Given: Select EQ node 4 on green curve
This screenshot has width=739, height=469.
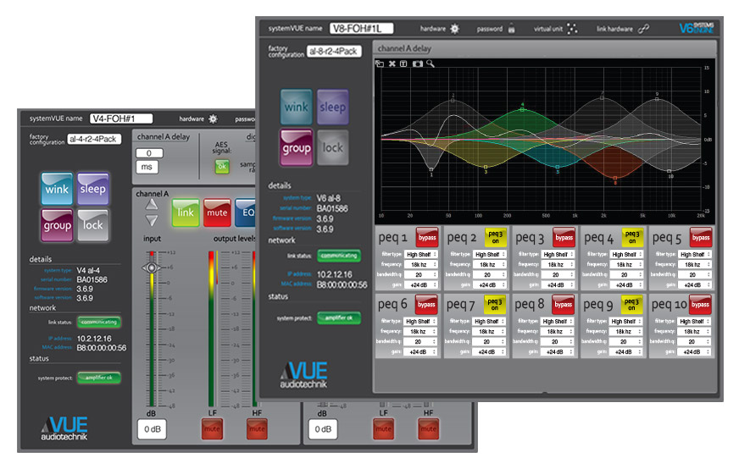Looking at the screenshot, I should pyautogui.click(x=522, y=108).
